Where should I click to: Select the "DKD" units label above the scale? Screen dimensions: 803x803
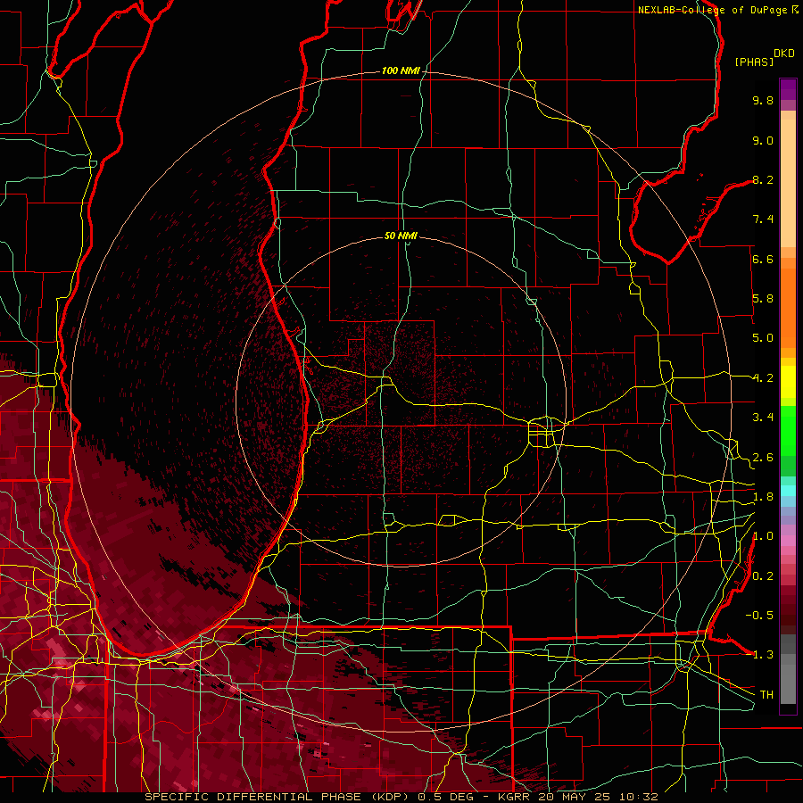pyautogui.click(x=783, y=54)
